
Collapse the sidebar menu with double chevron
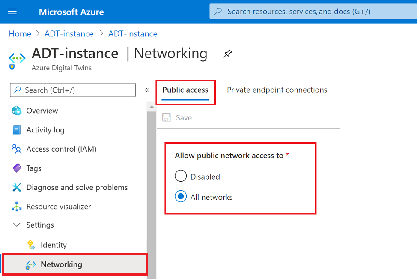click(x=147, y=90)
